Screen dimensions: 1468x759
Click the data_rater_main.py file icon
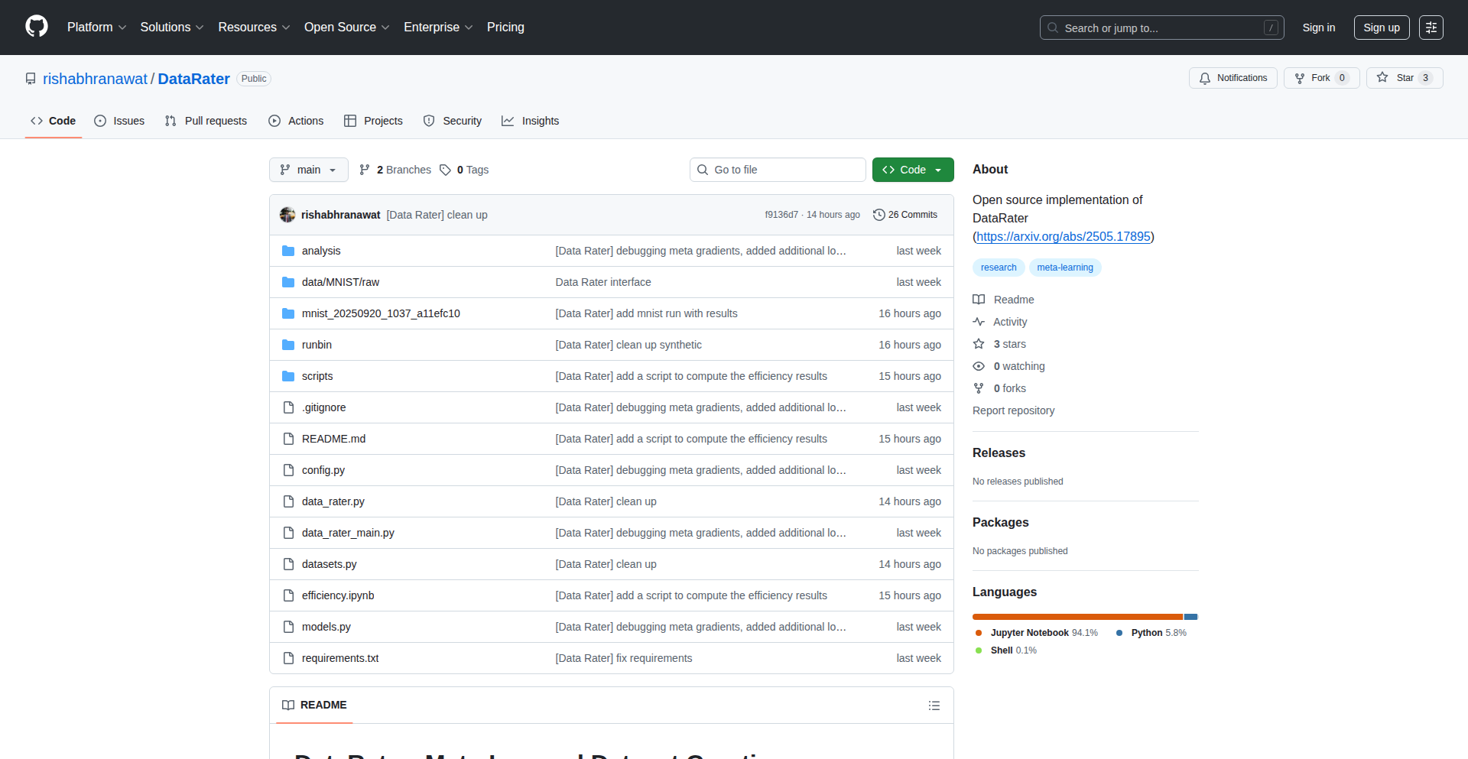pos(288,533)
